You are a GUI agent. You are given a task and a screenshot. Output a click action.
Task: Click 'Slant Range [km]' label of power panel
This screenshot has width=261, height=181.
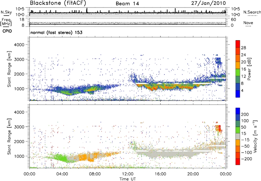9,69
